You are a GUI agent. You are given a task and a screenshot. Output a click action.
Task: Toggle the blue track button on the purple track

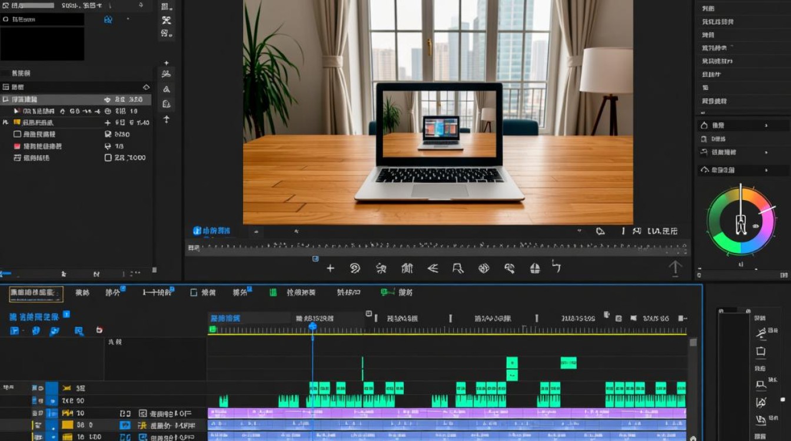click(x=52, y=413)
